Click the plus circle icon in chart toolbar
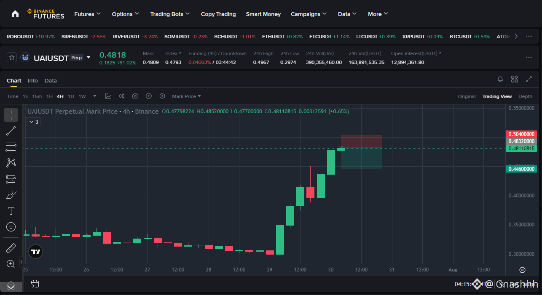The width and height of the screenshot is (542, 295). point(149,96)
